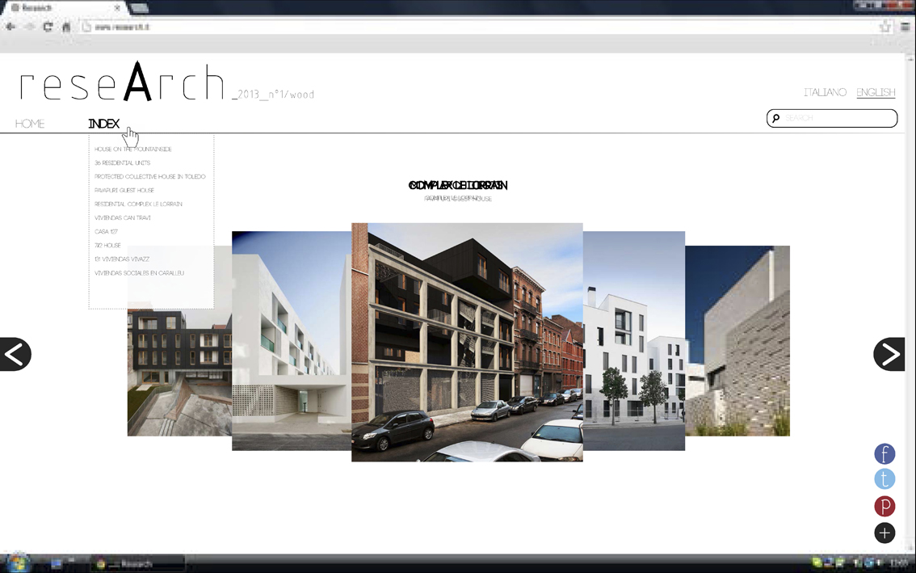Go to the browser home icon

tap(66, 27)
